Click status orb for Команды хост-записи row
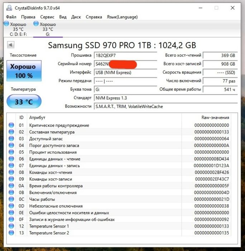 [x=11, y=179]
